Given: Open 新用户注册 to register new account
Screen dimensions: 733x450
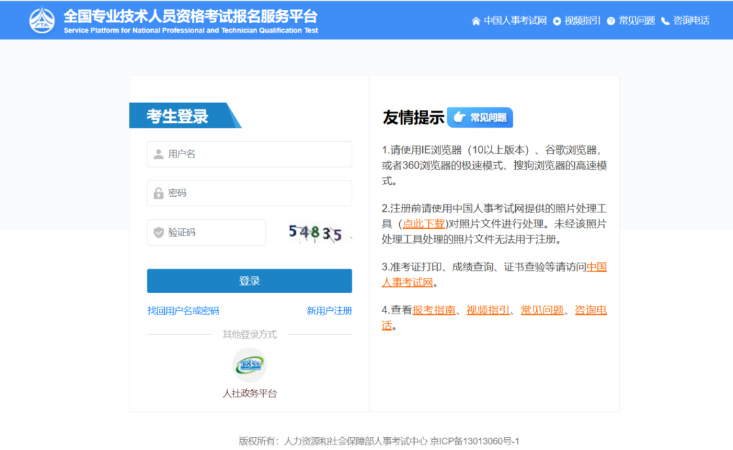Looking at the screenshot, I should pos(328,310).
